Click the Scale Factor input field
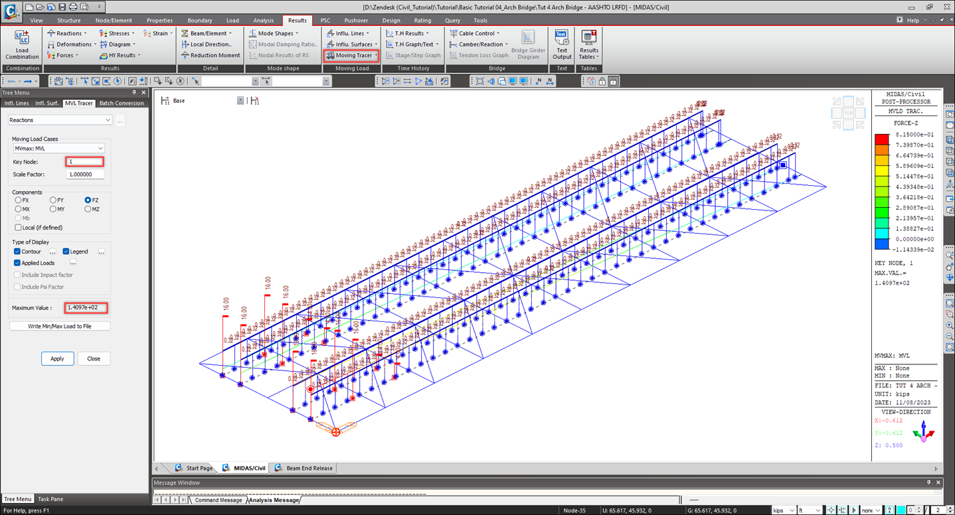This screenshot has width=955, height=515. tap(85, 175)
